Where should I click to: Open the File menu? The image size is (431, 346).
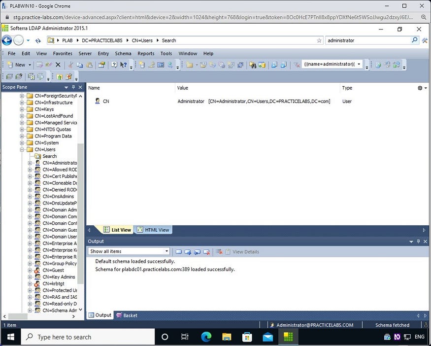click(x=11, y=54)
